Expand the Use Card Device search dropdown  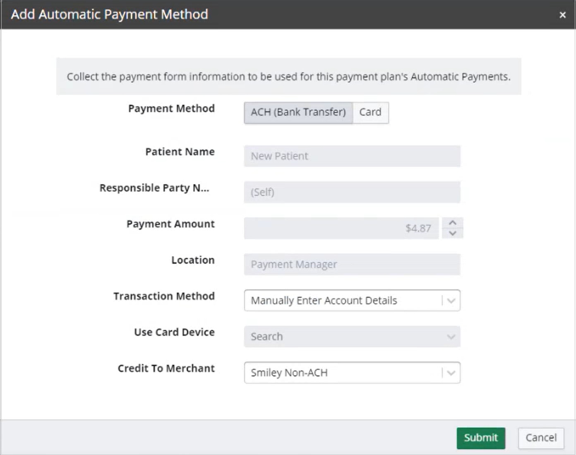pyautogui.click(x=343, y=337)
